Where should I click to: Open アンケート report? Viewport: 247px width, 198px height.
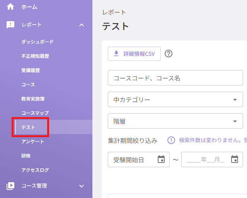tap(33, 141)
